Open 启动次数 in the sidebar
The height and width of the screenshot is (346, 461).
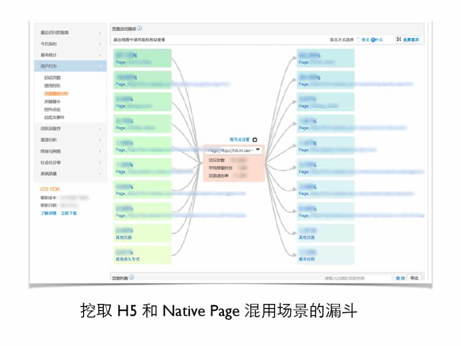pos(52,78)
